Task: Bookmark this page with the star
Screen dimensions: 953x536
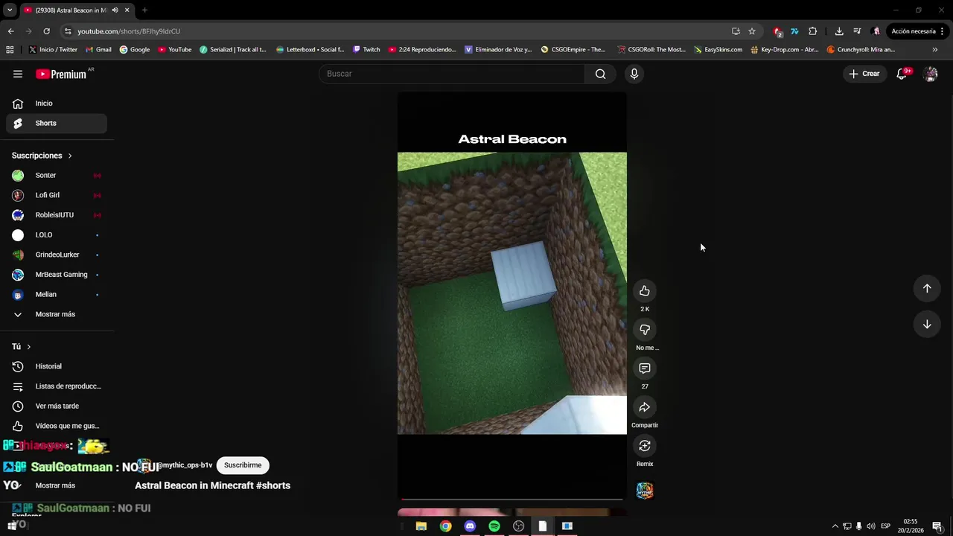Action: [752, 31]
